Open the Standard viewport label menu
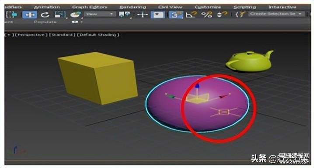Viewport: 314px width, 168px height. [x=62, y=35]
